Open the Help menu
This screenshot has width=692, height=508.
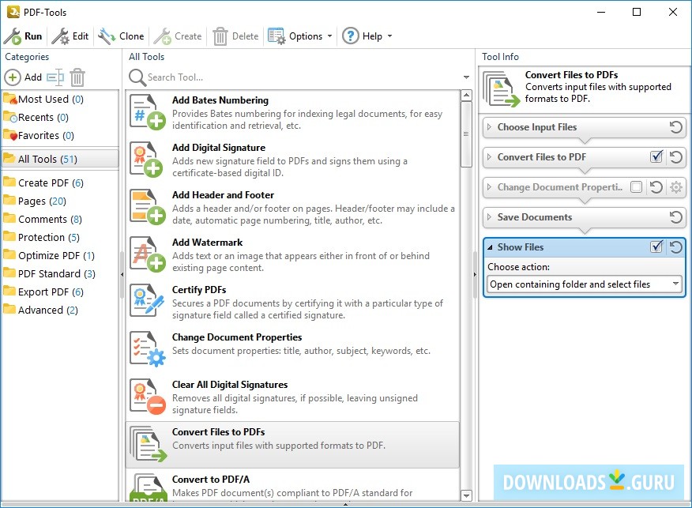point(367,36)
